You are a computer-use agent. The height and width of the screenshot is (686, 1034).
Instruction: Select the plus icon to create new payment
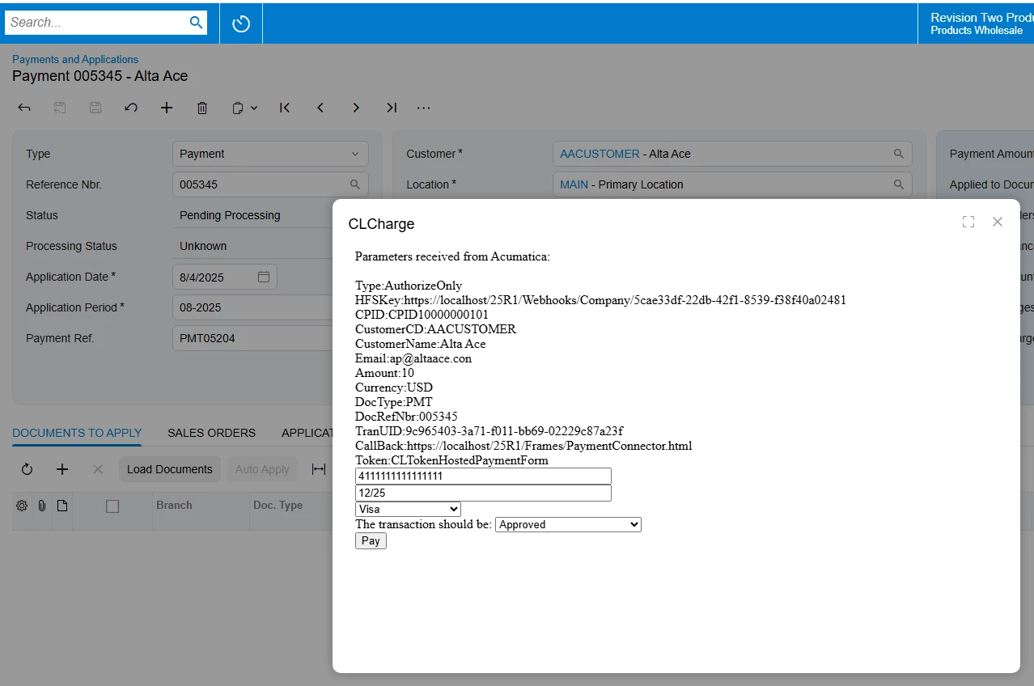166,107
